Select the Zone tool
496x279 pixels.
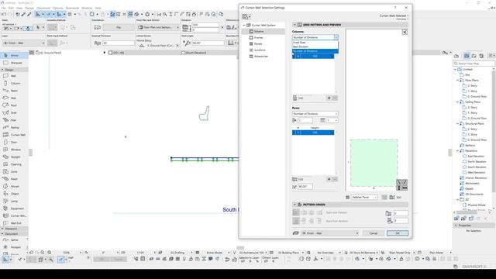point(14,171)
